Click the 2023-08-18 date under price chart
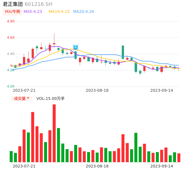192x170 pixels. [97, 90]
